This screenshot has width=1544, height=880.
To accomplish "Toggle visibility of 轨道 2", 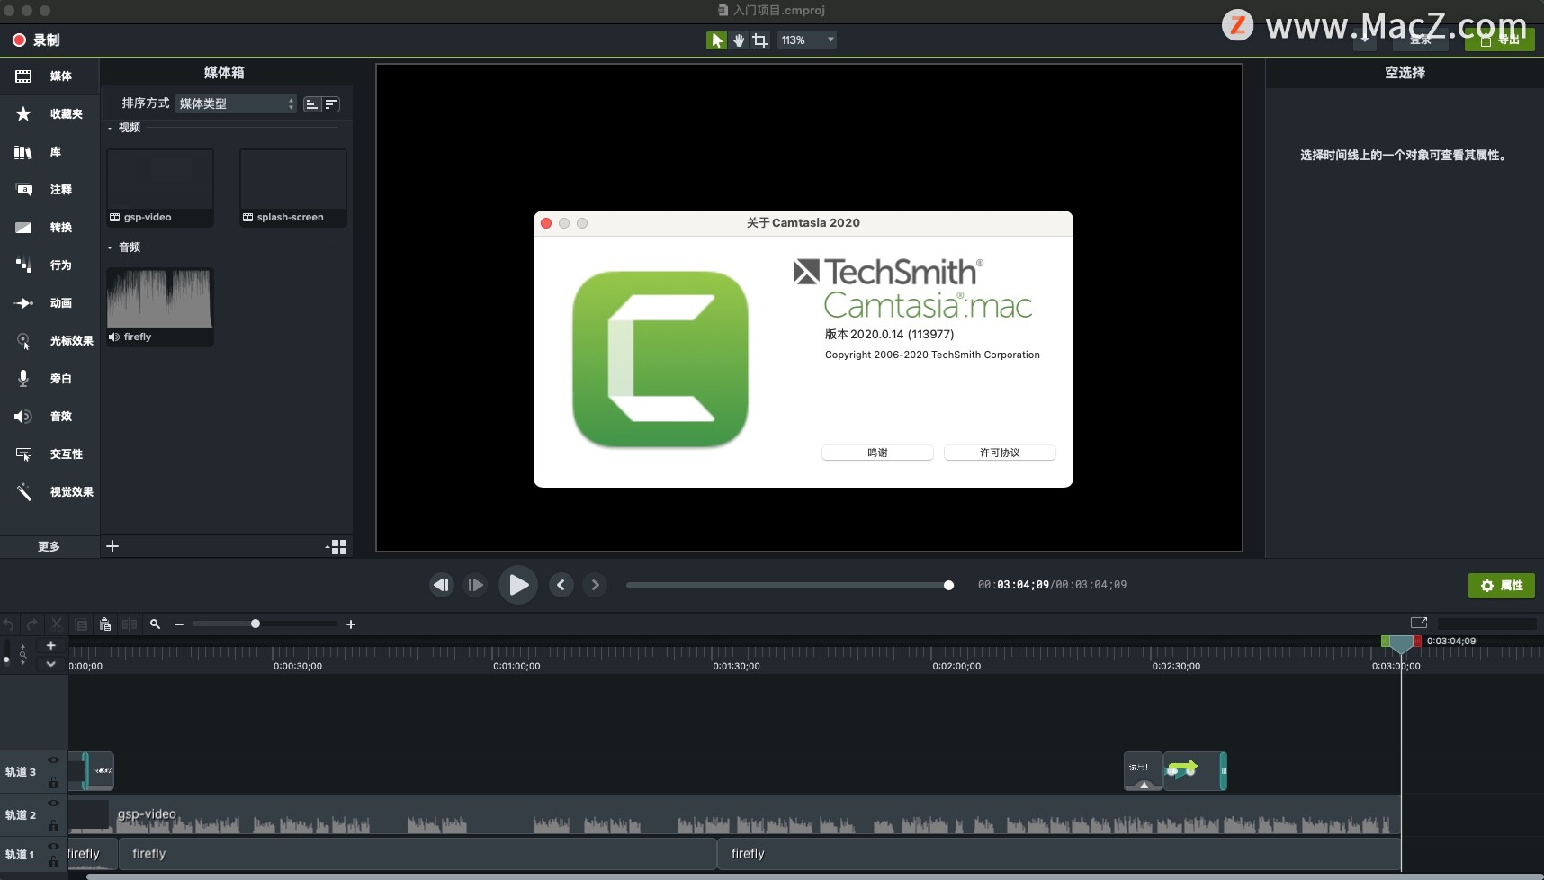I will pyautogui.click(x=53, y=803).
